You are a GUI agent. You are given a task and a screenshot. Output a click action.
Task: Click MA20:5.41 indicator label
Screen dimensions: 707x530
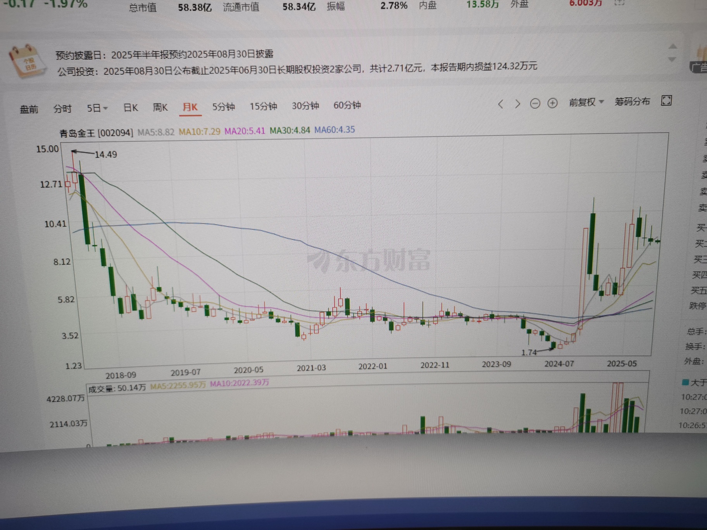pos(245,131)
